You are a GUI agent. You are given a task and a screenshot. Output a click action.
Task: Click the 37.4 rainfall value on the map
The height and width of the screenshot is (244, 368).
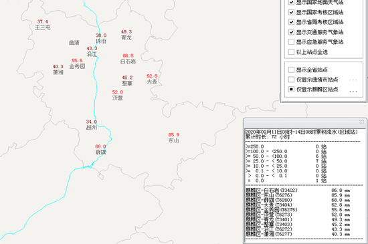click(42, 21)
